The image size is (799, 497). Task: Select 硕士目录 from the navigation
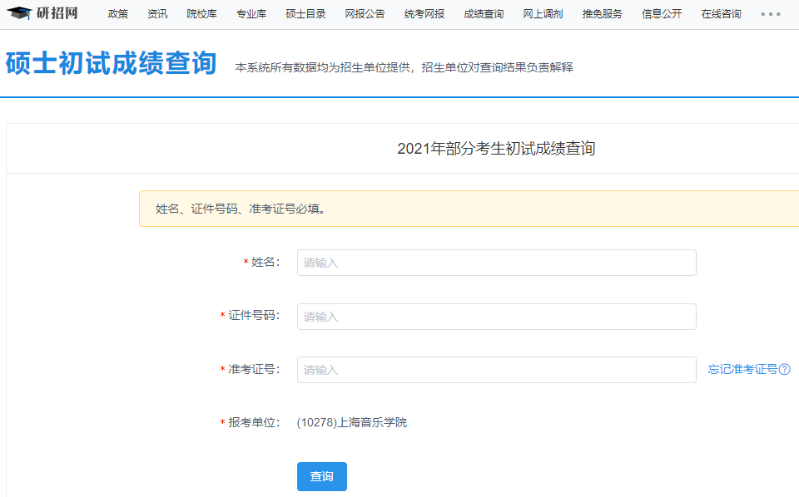(x=305, y=14)
